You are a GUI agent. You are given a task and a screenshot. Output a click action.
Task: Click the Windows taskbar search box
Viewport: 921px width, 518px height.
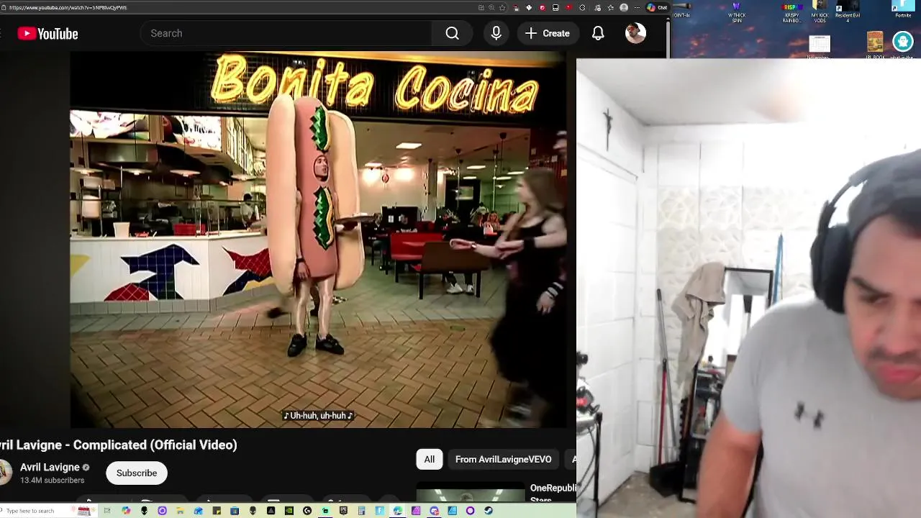click(x=47, y=511)
